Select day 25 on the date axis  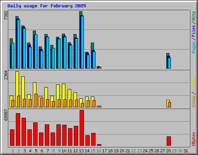(x=151, y=151)
